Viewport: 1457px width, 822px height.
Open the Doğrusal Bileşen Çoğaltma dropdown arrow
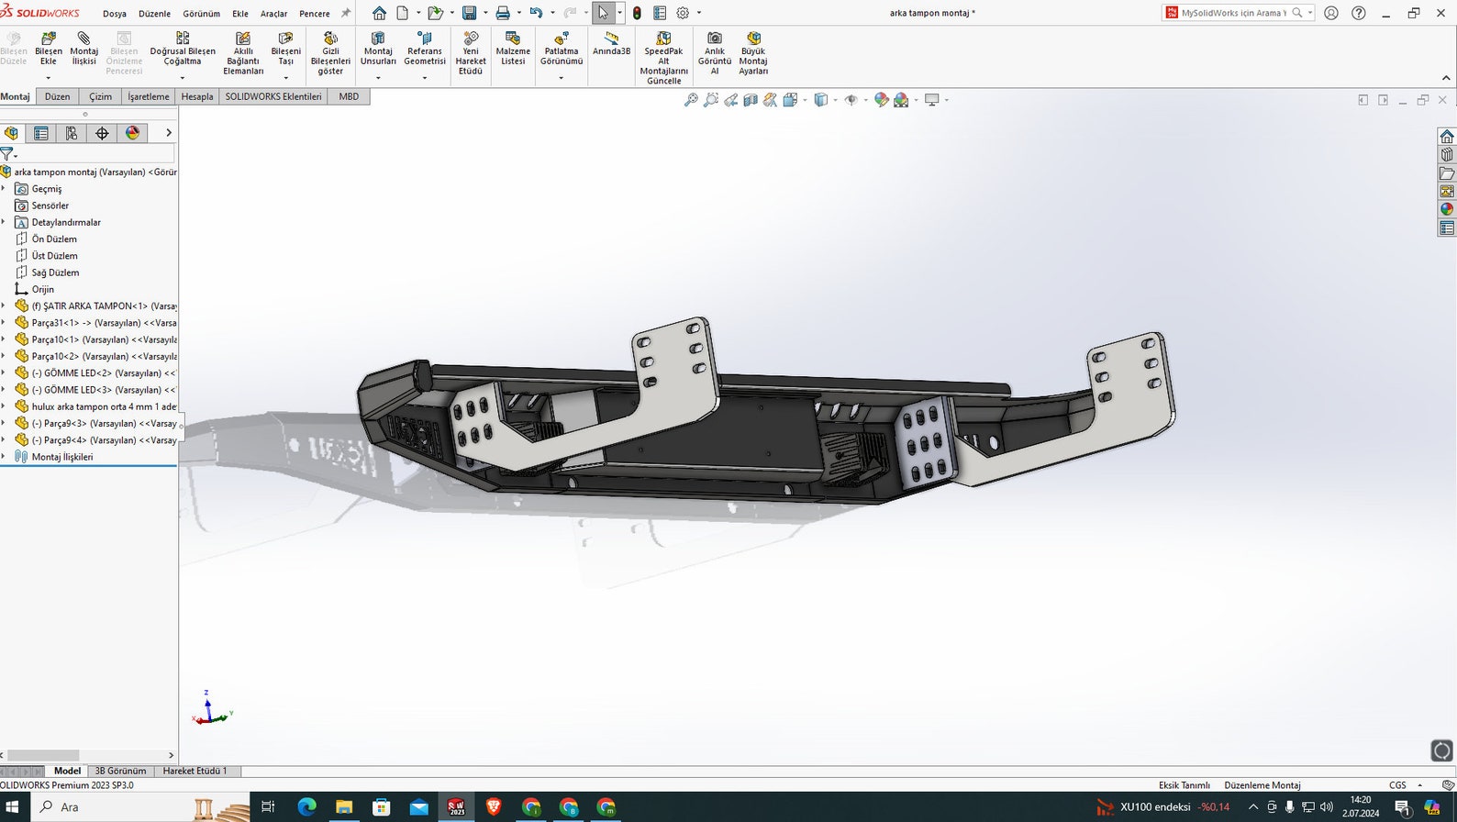[x=182, y=78]
